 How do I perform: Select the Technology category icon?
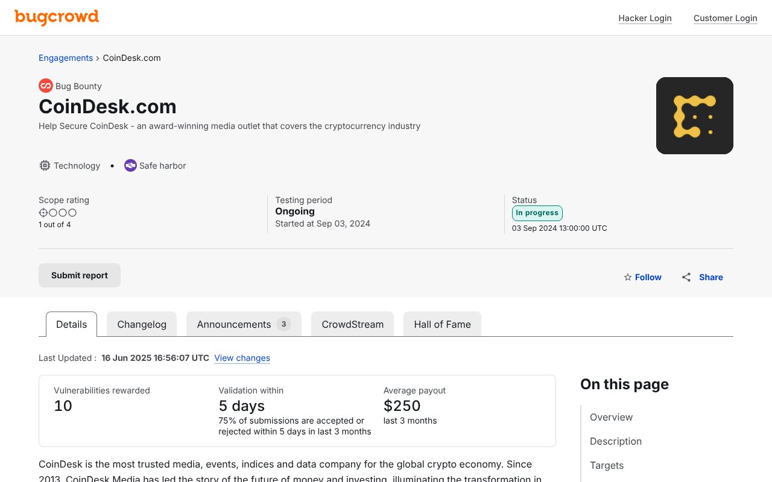point(45,166)
